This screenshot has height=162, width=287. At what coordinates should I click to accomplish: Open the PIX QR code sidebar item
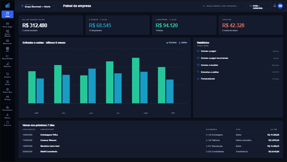pos(7,49)
